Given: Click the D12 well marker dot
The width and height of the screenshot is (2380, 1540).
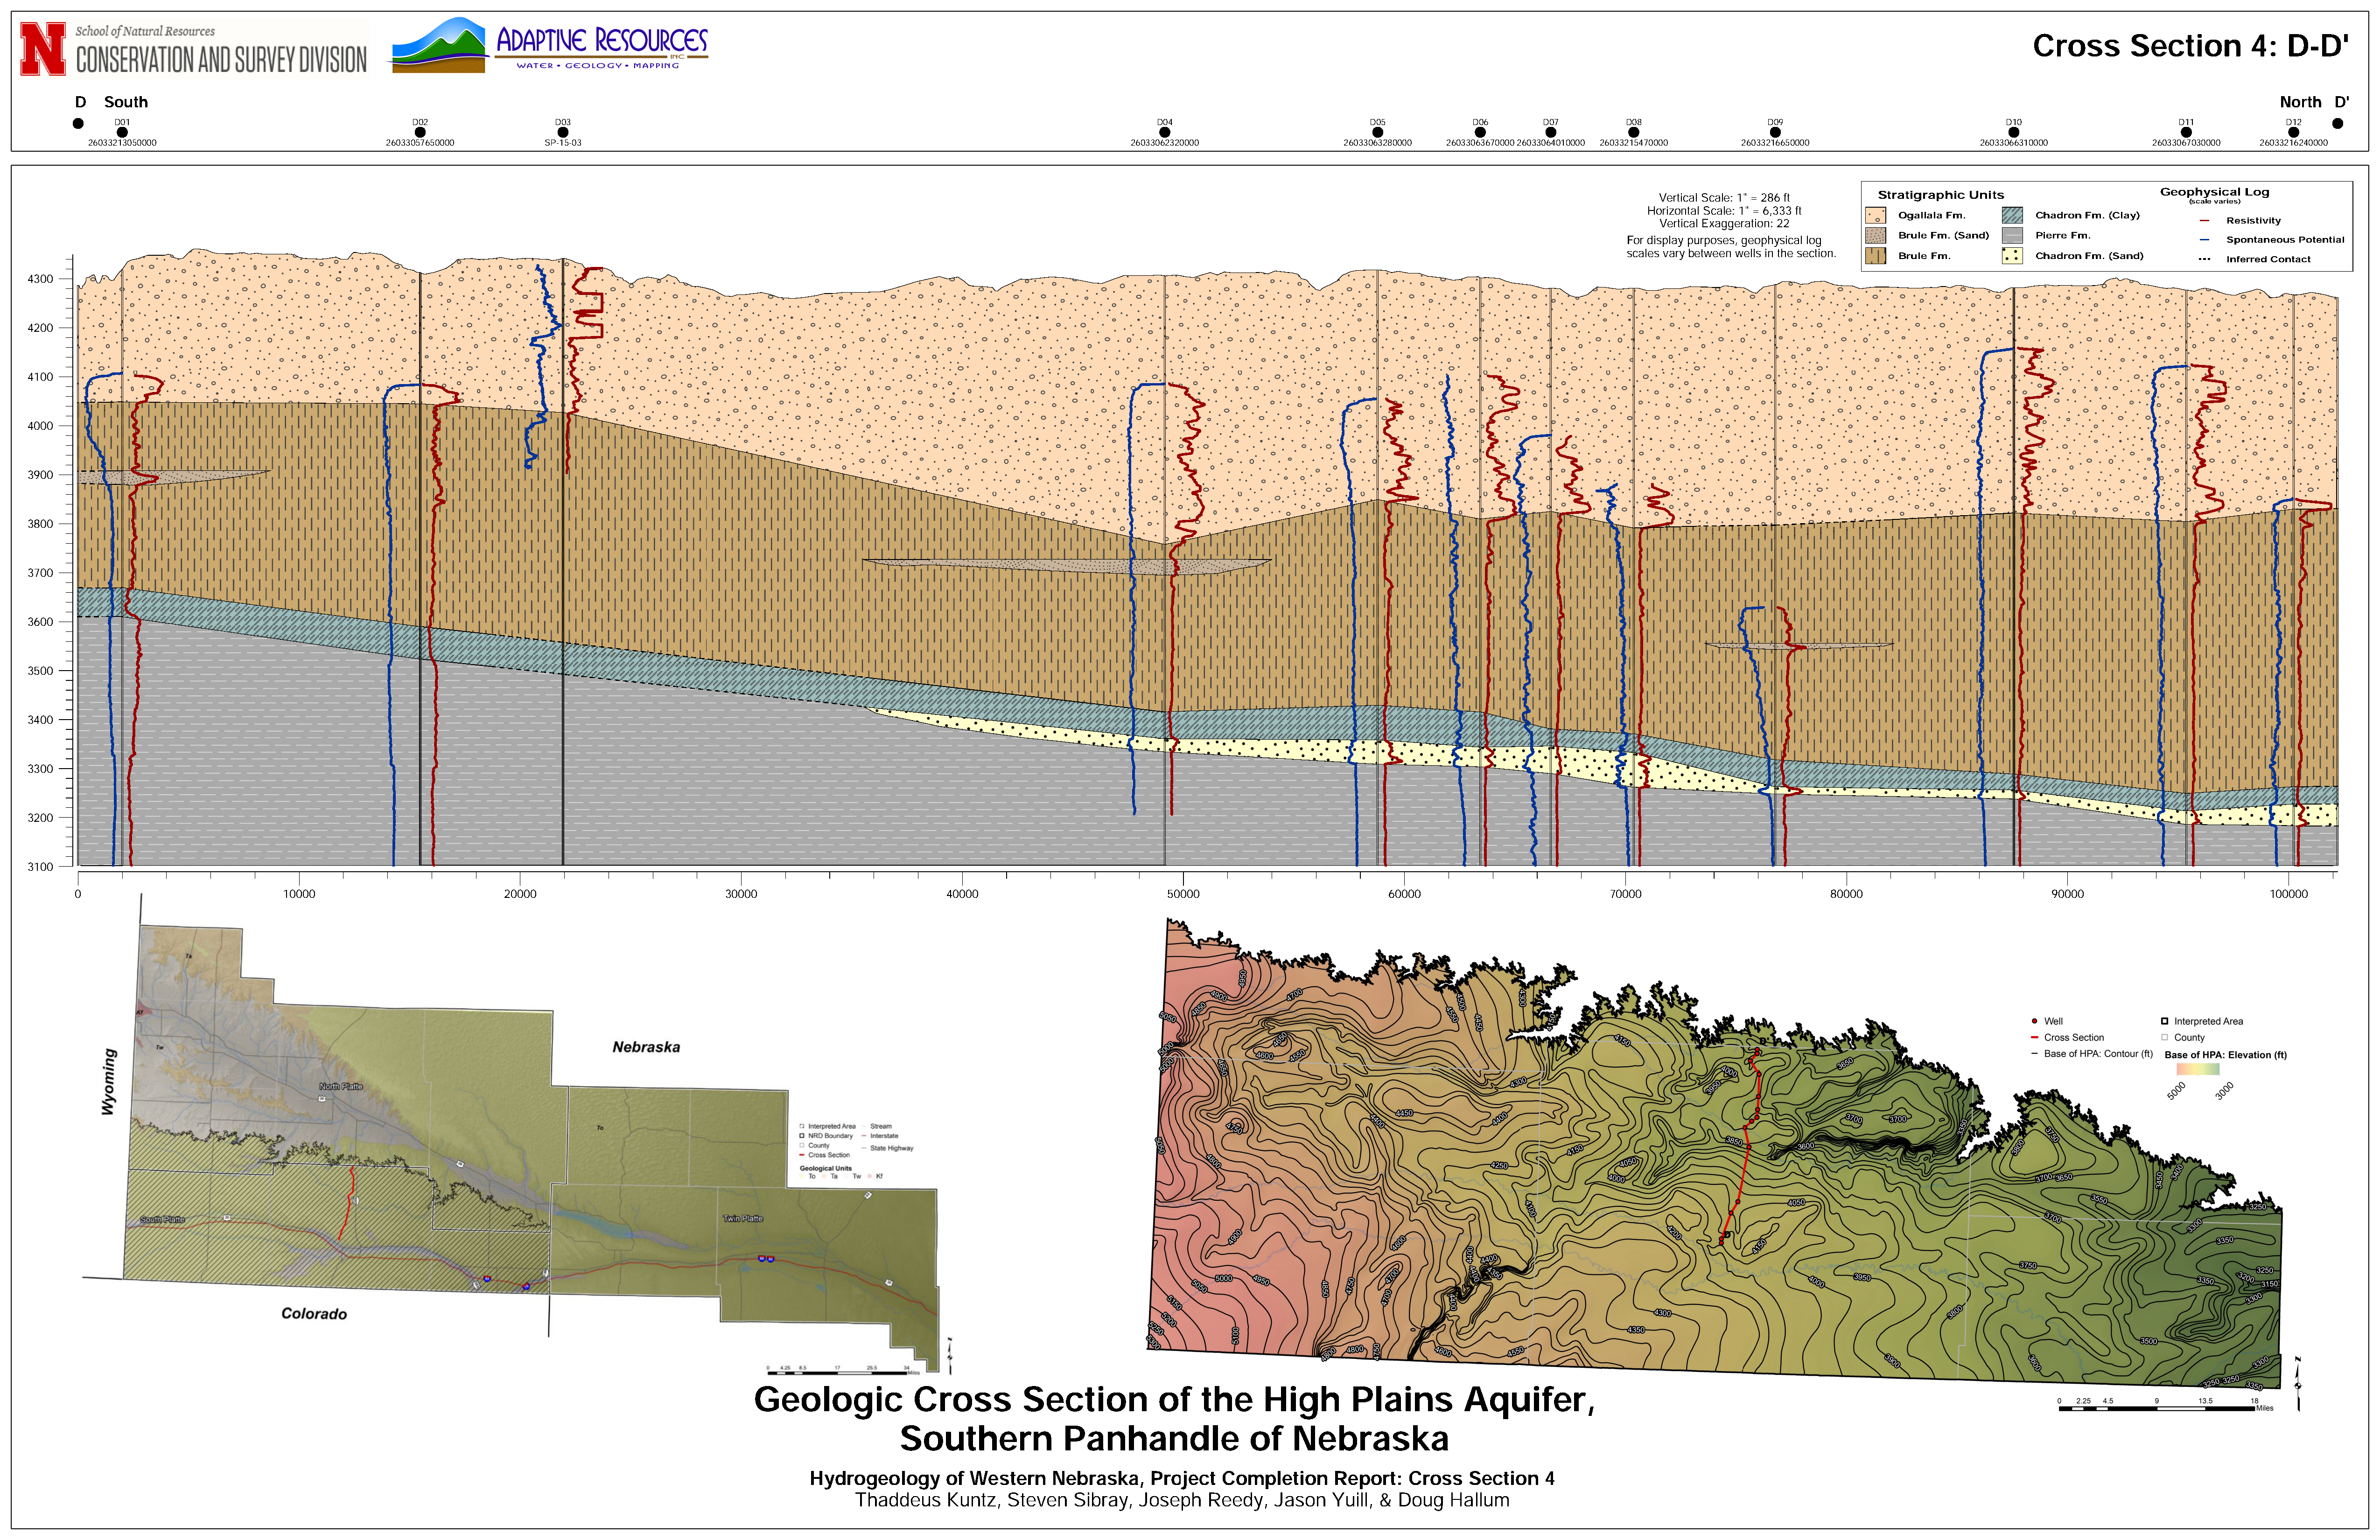Looking at the screenshot, I should coord(2293,132).
